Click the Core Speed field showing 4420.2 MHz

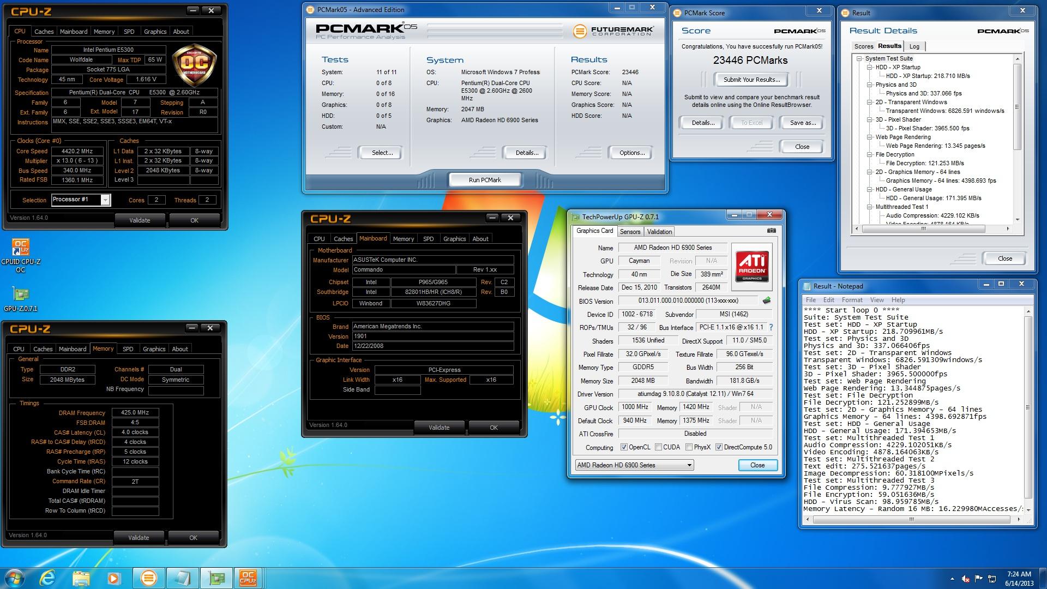77,151
